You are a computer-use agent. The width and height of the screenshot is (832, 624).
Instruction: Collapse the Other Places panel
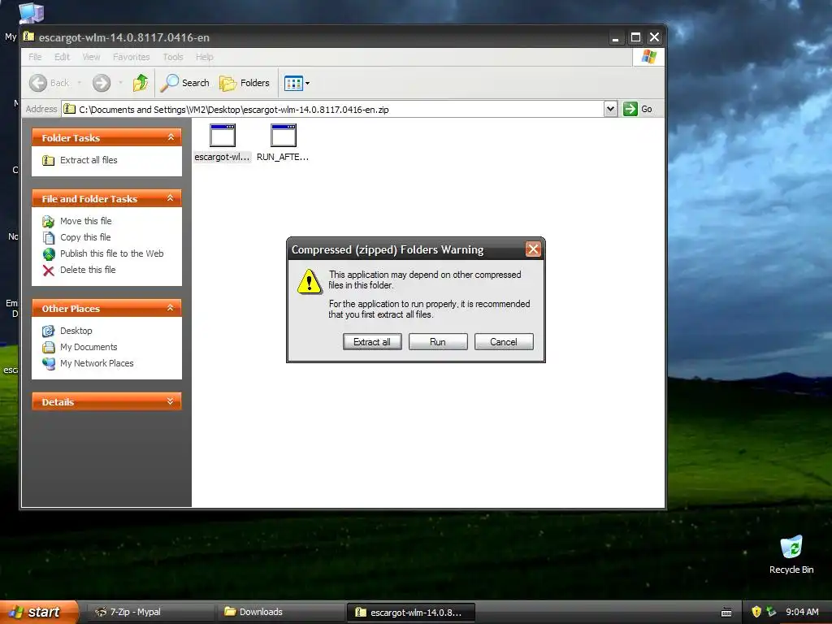[171, 308]
